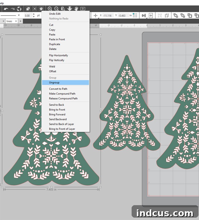Viewport: 199px width, 220px height.
Task: Click the Ungroup icon in the toolbar
Action: [x=167, y=15]
